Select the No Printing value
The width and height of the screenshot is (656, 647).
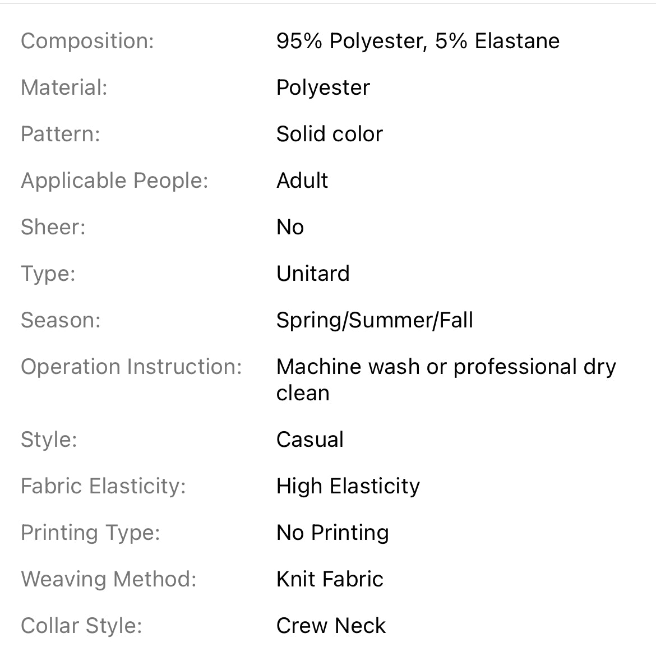[x=332, y=533]
